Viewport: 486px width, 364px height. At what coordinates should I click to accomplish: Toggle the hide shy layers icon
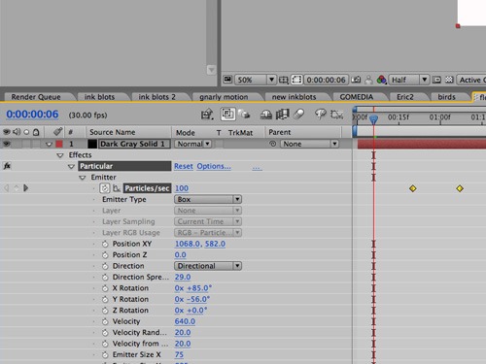(x=266, y=115)
